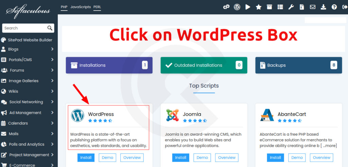
Task: Click the Portals/CMS list icon in sidebar
Action: 3,60
